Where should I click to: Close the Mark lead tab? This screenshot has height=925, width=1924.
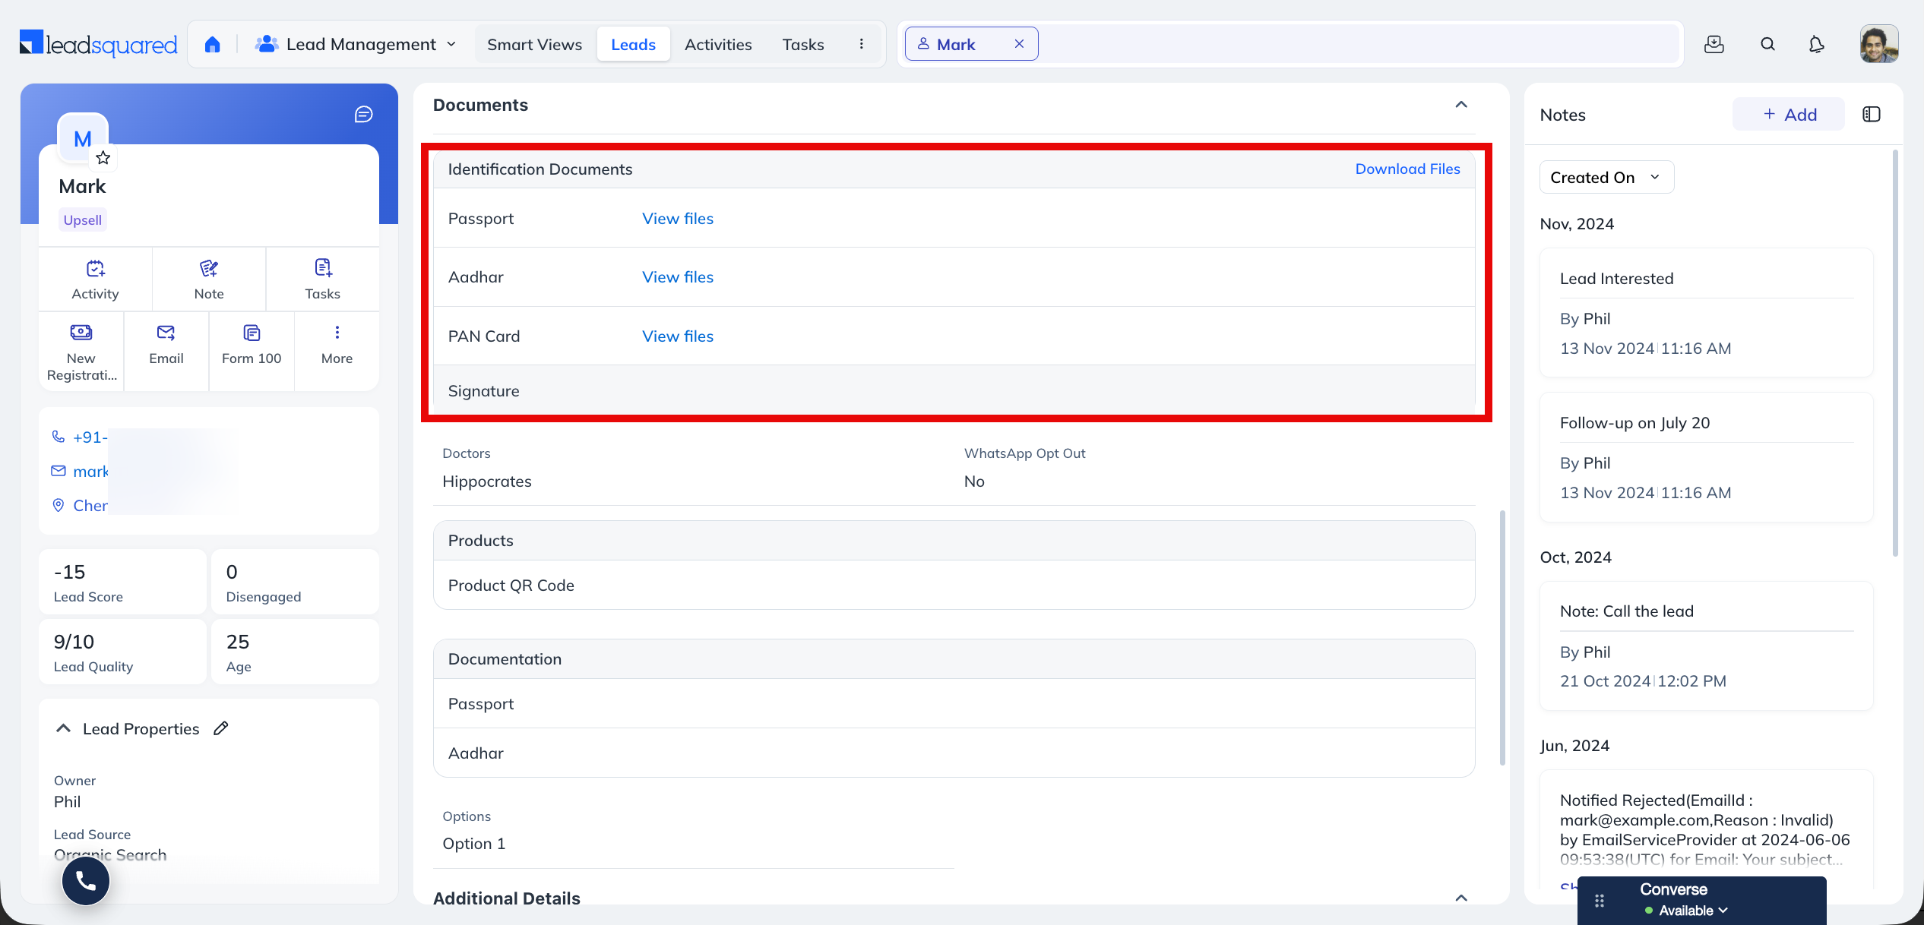1020,44
